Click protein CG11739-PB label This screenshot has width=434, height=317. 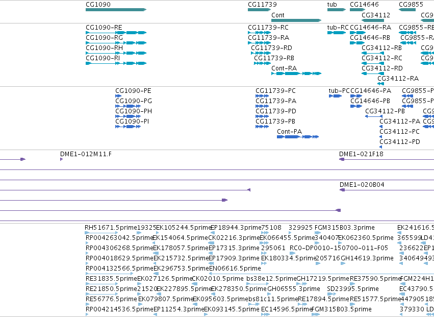coord(275,121)
